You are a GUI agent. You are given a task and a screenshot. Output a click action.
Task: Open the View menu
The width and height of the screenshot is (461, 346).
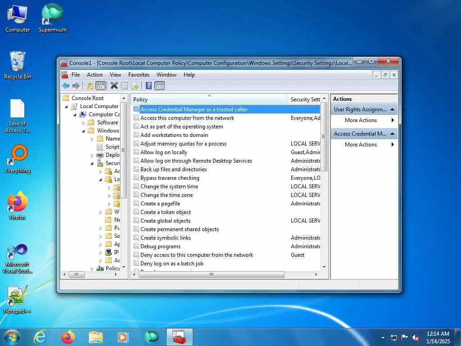(x=115, y=75)
